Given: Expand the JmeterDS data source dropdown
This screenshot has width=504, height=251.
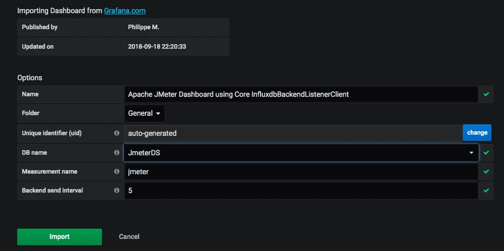Looking at the screenshot, I should point(301,152).
